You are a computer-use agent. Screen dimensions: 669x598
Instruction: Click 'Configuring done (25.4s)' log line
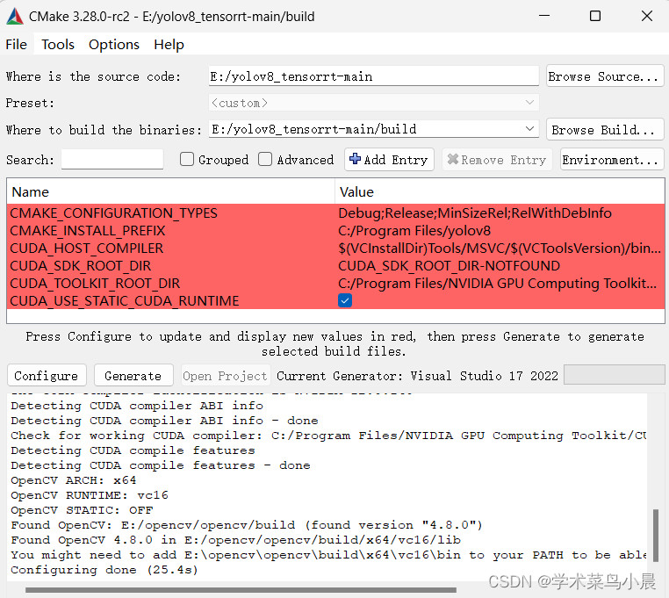tap(104, 570)
